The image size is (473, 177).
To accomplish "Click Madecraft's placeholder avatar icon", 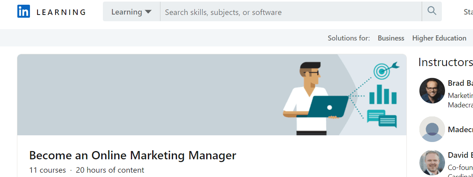I will pos(432,129).
